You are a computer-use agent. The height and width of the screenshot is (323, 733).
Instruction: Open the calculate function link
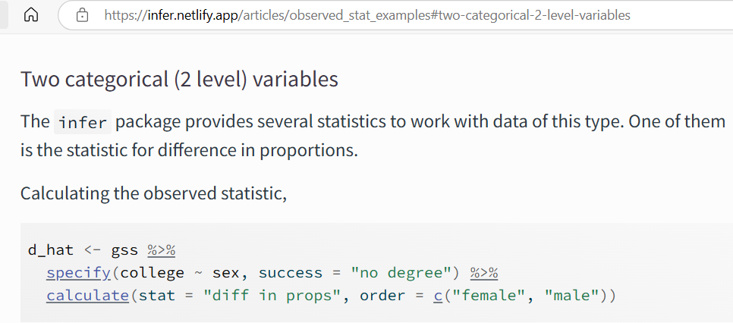click(87, 296)
